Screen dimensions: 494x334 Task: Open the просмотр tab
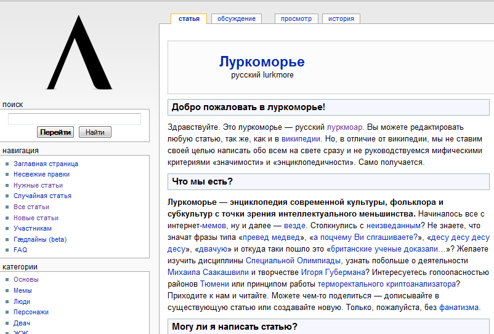click(296, 19)
